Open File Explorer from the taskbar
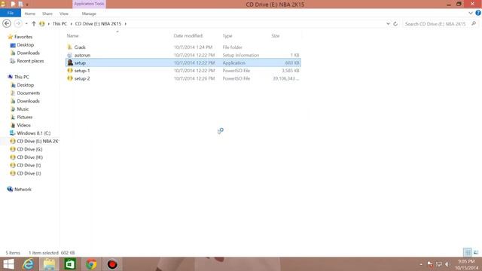Screen dimensions: 482x271 pos(49,264)
